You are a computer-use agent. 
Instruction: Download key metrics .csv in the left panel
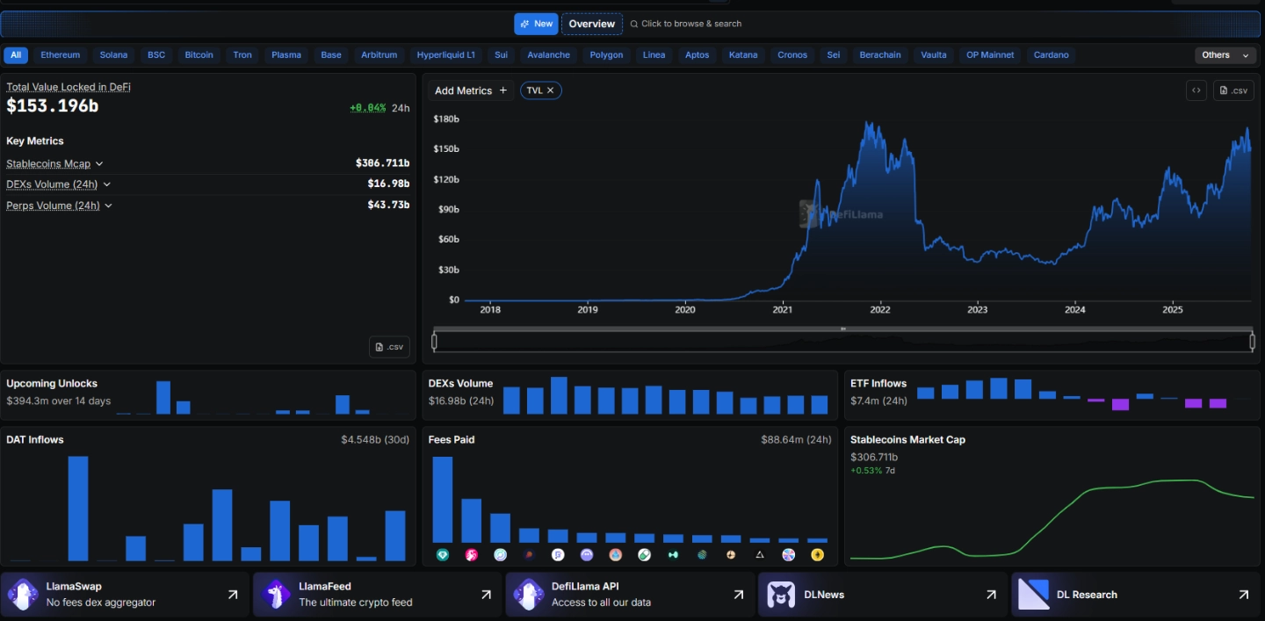(389, 347)
